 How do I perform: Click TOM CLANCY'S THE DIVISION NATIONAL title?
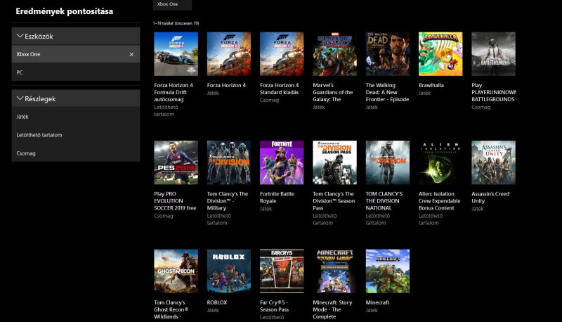(384, 201)
